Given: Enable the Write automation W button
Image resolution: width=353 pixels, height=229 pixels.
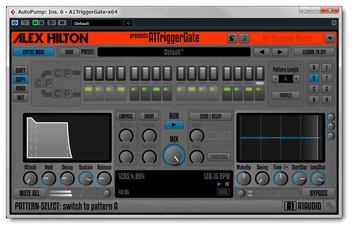Looking at the screenshot, I should [x=41, y=23].
